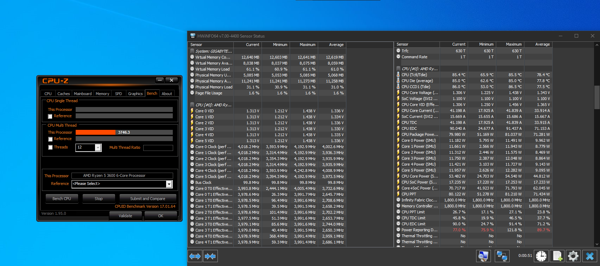Start logging with the sheet-plus icon
Viewport: 600px width, 266px height.
(x=557, y=256)
